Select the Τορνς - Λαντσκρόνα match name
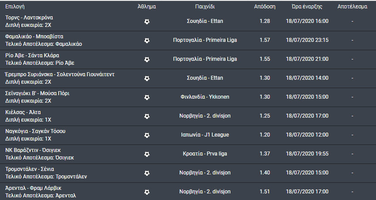This screenshot has width=376, height=200. [29, 18]
